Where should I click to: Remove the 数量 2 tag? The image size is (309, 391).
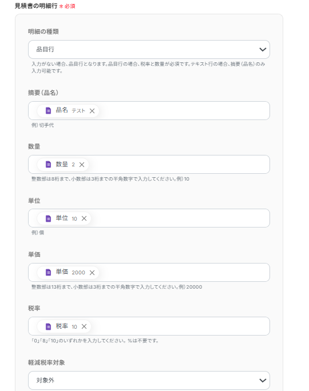[82, 165]
